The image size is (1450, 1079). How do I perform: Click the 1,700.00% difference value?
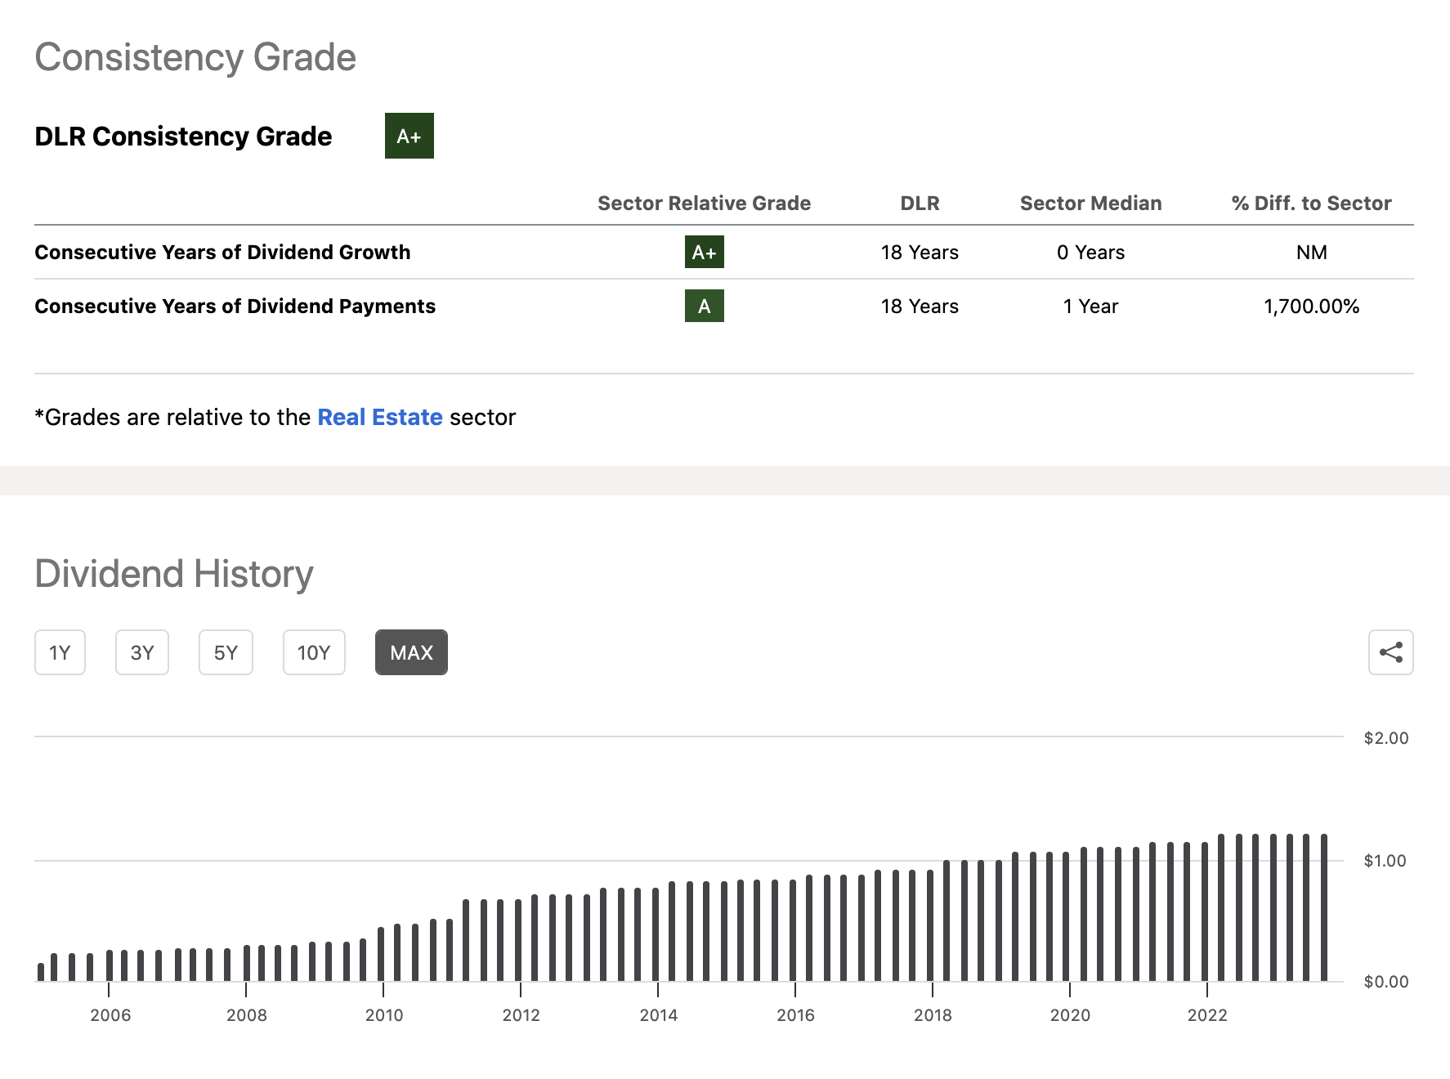[1311, 306]
